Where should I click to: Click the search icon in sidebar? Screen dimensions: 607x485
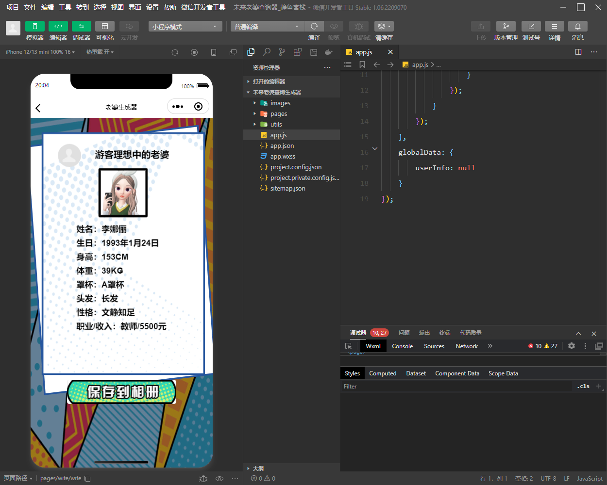point(267,52)
